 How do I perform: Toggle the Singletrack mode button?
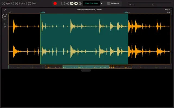[113, 4]
